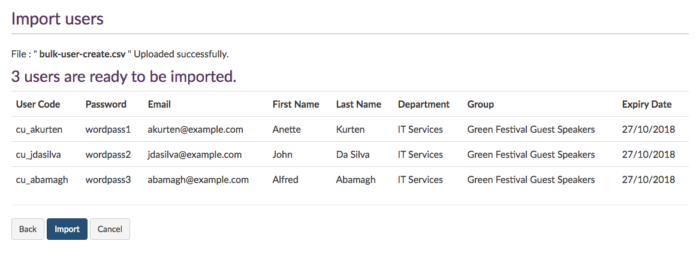Click the Back button
The image size is (699, 253).
click(28, 229)
